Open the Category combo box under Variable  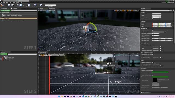click(156, 17)
